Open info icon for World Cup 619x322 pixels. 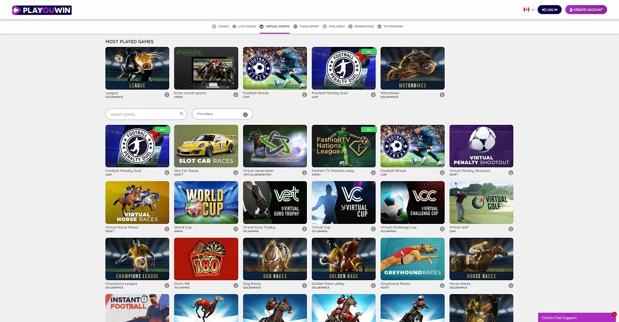click(236, 229)
